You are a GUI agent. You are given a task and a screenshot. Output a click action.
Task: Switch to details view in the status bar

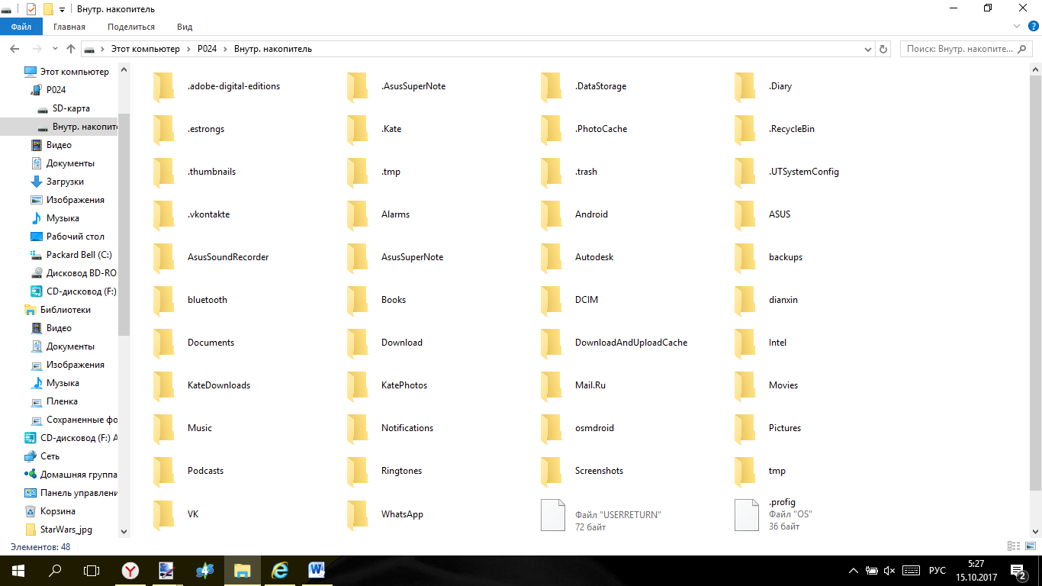[x=1014, y=546]
